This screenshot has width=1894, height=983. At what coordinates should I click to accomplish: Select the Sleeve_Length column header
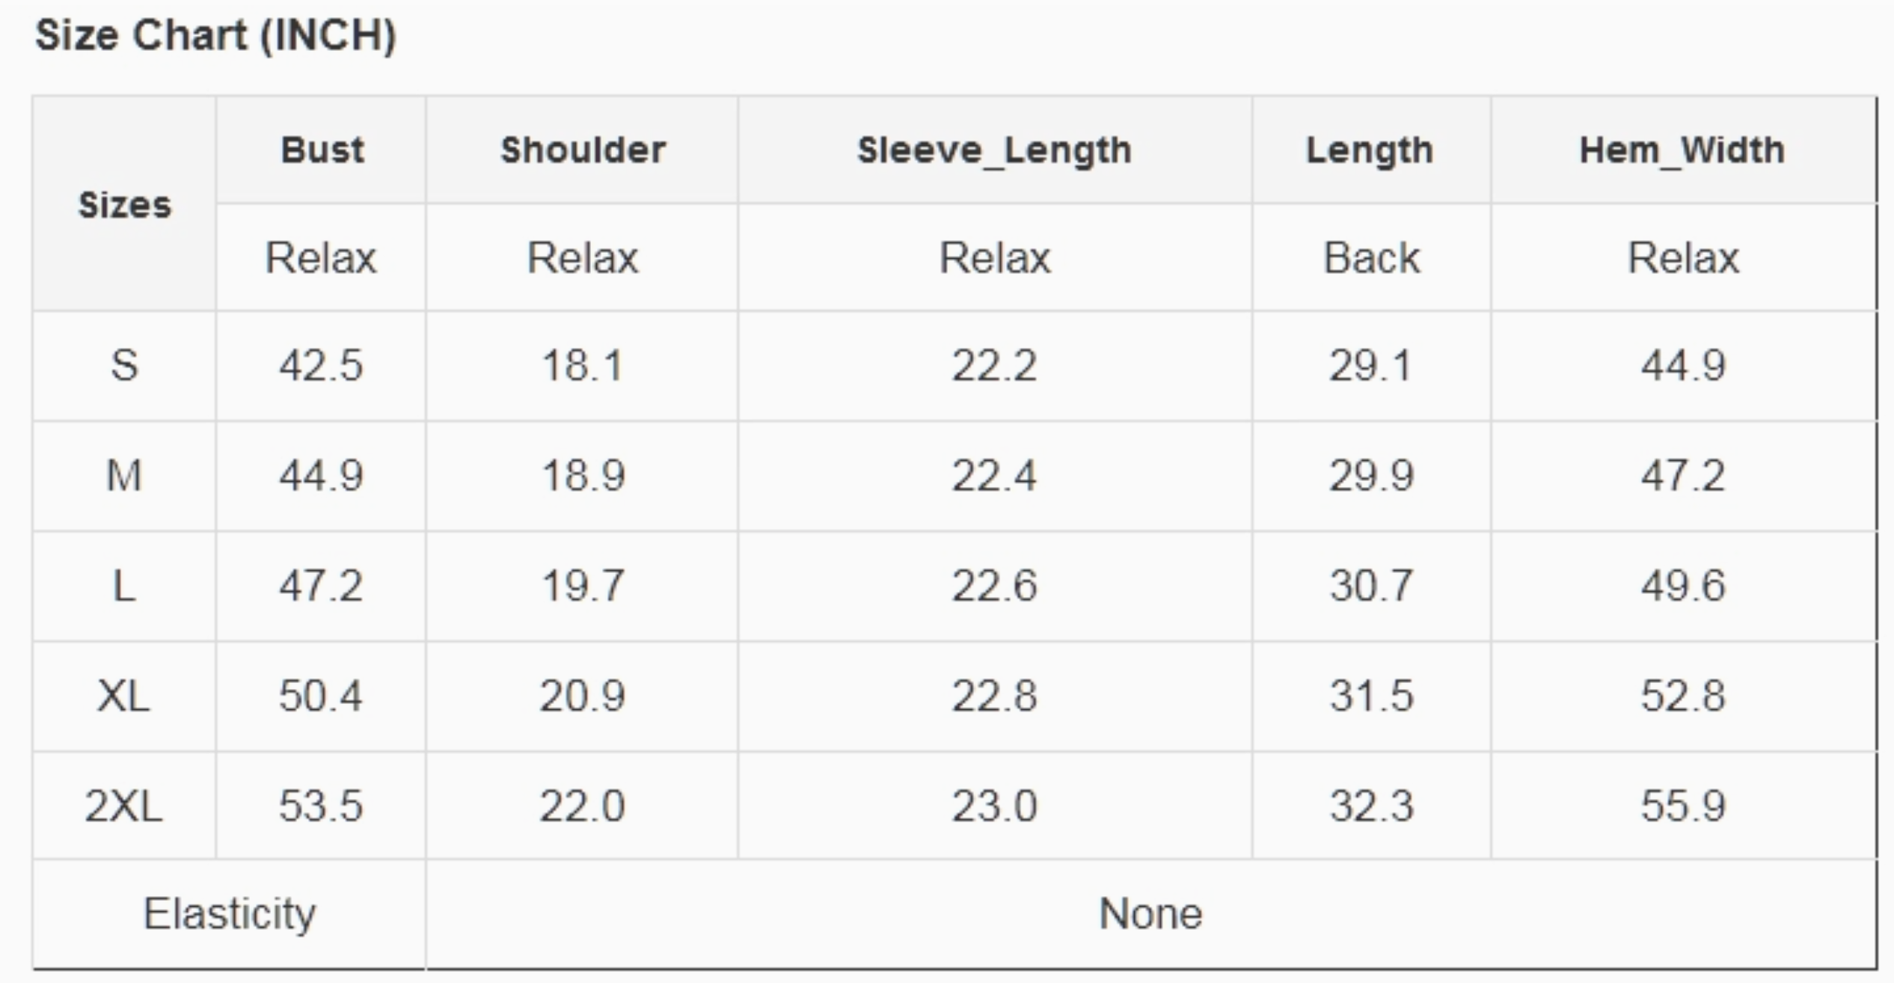(994, 150)
